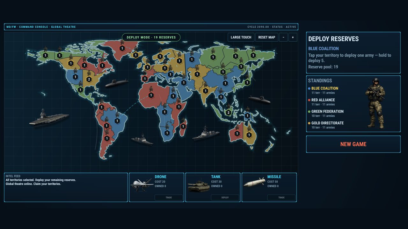Viewport: 408px width, 229px height.
Task: Deploy to the blue South Africa marker
Action: tap(167, 133)
